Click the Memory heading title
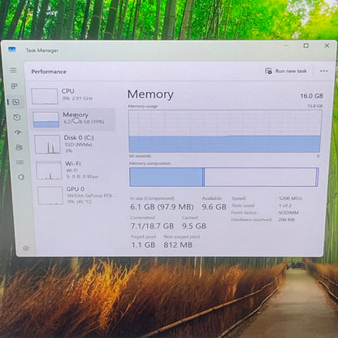This screenshot has width=338, height=338. tap(150, 94)
